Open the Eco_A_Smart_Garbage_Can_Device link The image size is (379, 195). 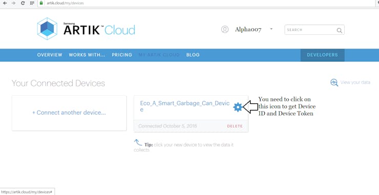185,106
